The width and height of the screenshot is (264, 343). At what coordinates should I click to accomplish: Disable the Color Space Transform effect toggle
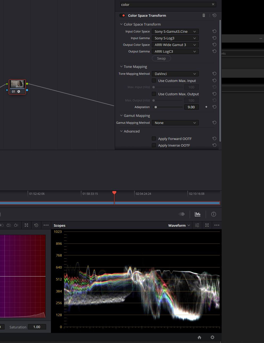(122, 15)
